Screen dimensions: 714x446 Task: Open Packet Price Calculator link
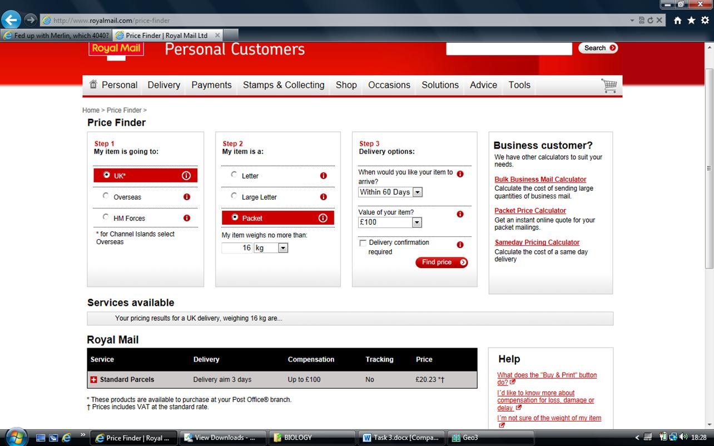pyautogui.click(x=530, y=211)
